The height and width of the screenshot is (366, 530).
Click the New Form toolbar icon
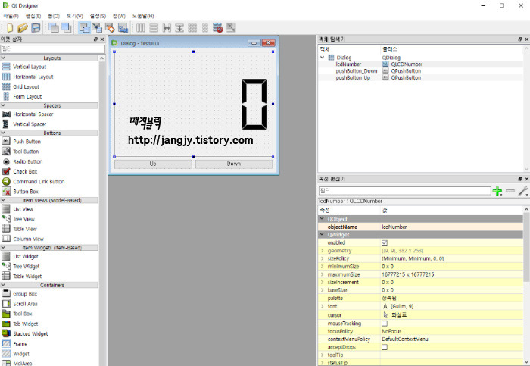click(x=10, y=28)
